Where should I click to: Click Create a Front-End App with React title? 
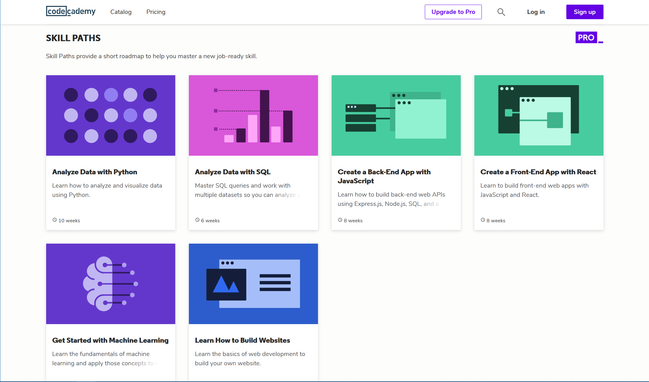pos(538,172)
